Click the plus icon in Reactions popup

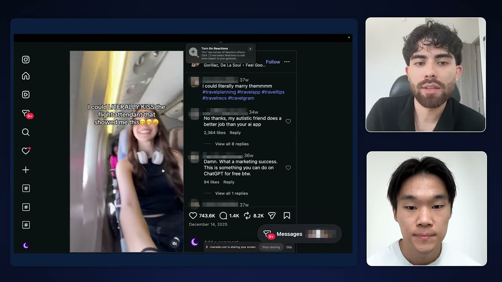pyautogui.click(x=193, y=52)
